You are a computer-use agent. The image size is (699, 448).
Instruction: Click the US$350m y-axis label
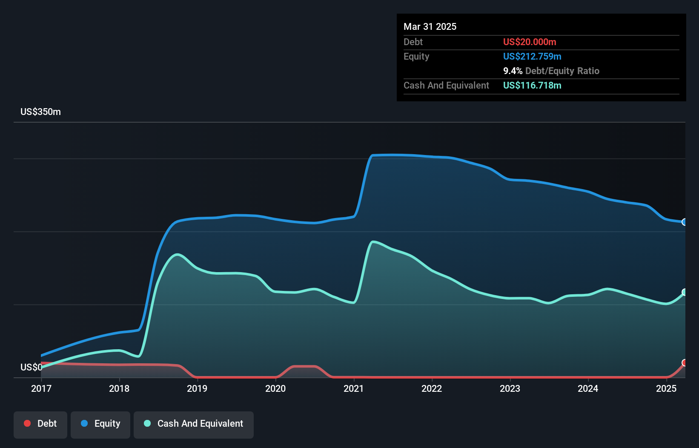point(41,112)
